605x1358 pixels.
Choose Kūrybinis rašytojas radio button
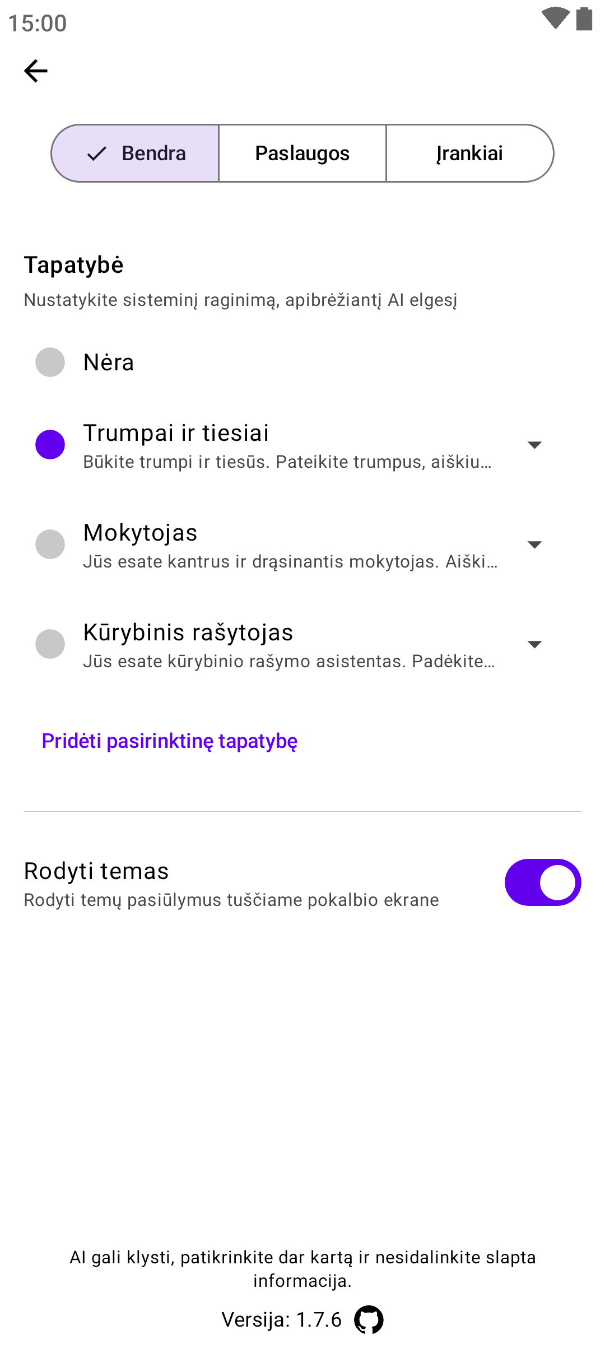tap(50, 644)
